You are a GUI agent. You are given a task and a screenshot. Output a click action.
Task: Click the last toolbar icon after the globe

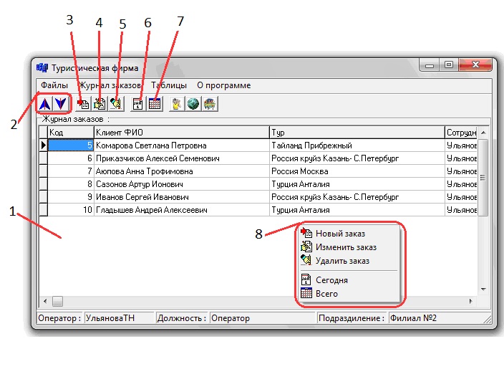click(x=209, y=105)
